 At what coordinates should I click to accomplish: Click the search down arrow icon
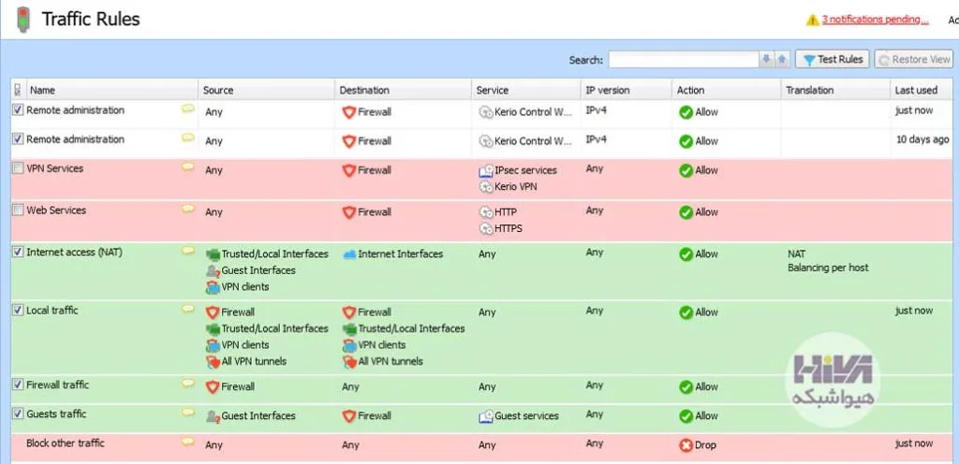[x=766, y=59]
